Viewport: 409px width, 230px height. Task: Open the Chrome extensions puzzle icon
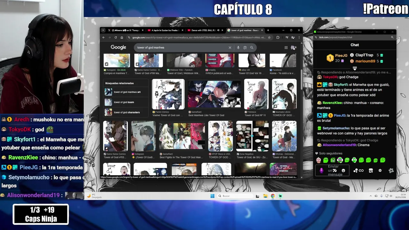[x=278, y=37]
